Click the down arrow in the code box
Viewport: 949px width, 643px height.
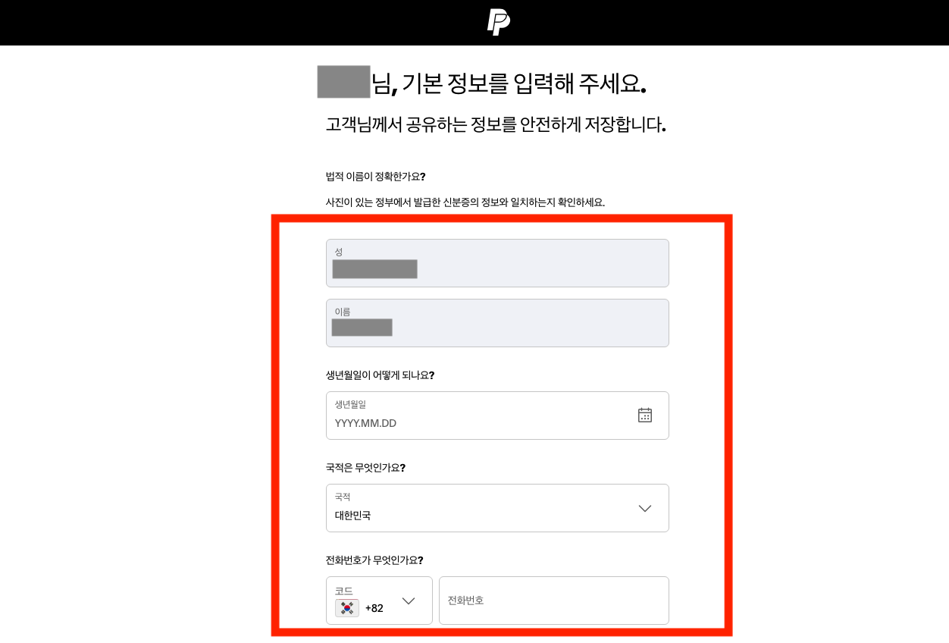(x=408, y=601)
